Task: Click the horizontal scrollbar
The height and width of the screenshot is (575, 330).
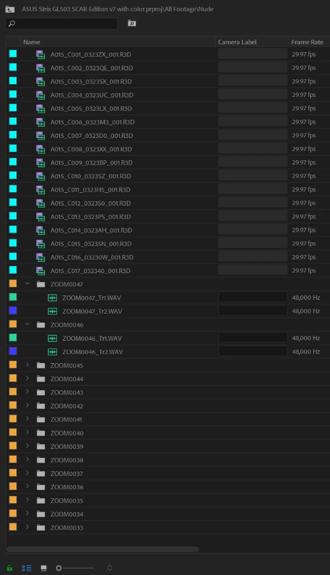Action: (x=103, y=549)
